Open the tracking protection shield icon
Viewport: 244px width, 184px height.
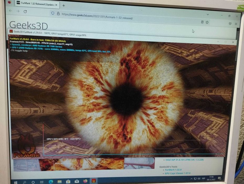(x=53, y=13)
